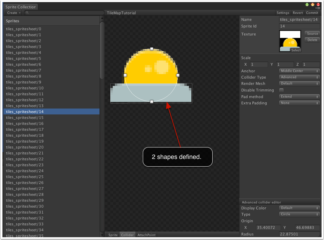The image size is (324, 240).
Task: Click the left circle collider handle
Action: pyautogui.click(x=125, y=75)
